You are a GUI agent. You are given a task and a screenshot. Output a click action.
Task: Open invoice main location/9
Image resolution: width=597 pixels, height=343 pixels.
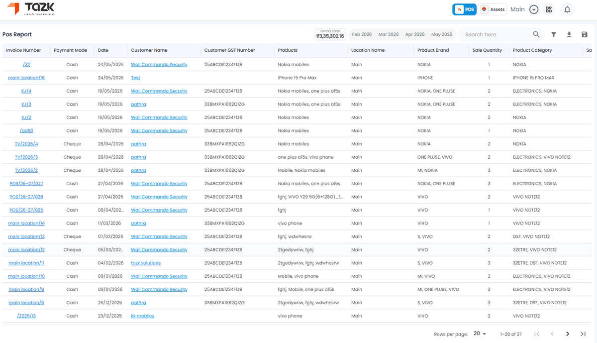[x=26, y=289]
